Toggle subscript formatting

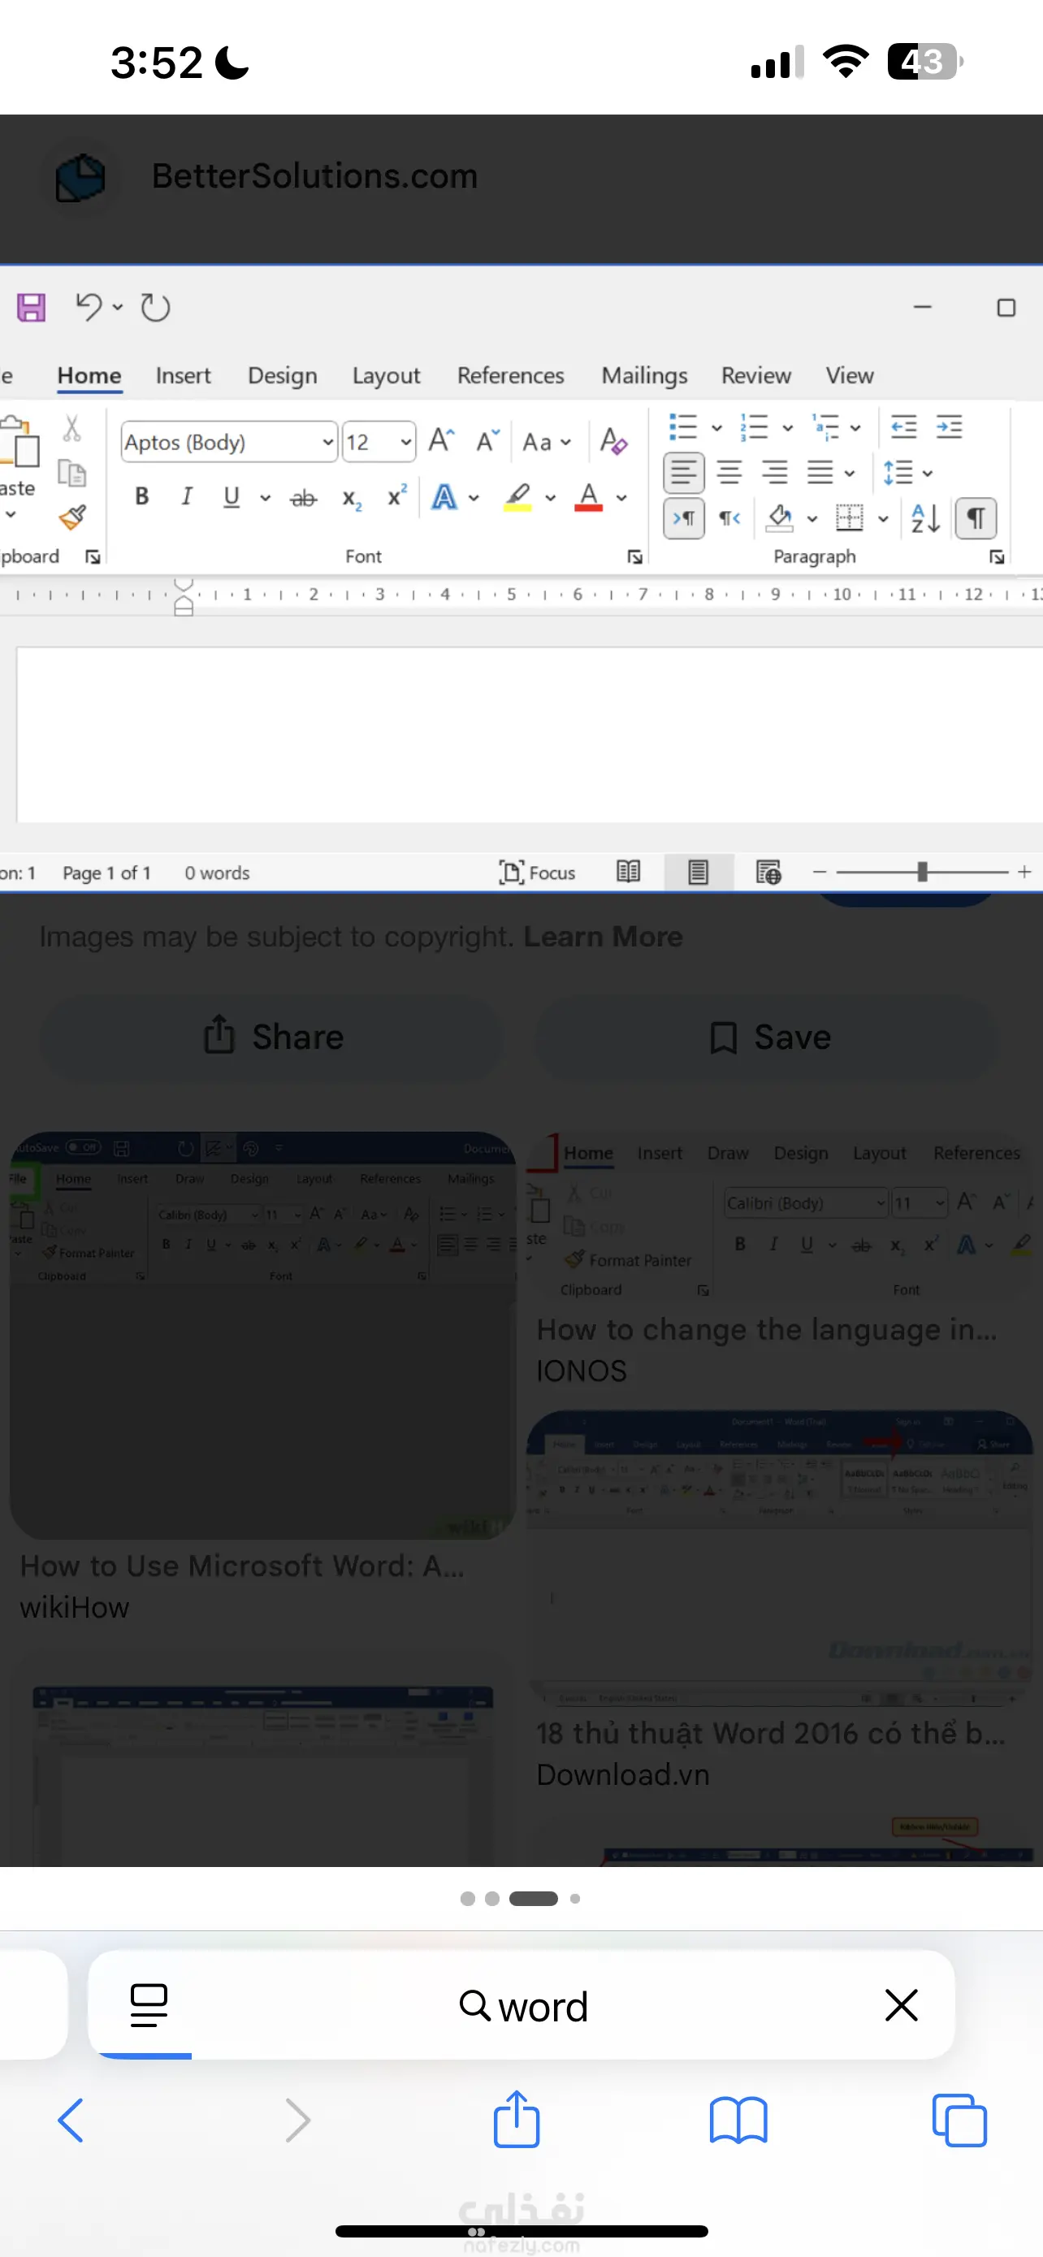click(x=352, y=499)
